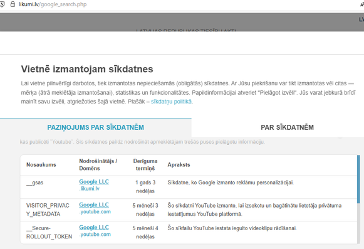Viewport: 364px width, 249px height.
Task: Click the .likumi.lv domain link
Action: click(90, 189)
